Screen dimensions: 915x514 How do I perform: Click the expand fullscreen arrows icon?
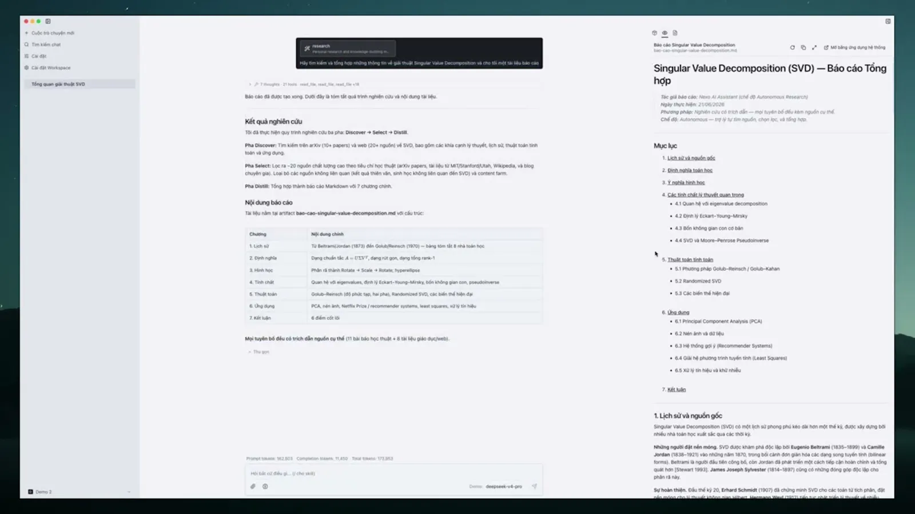pyautogui.click(x=814, y=47)
